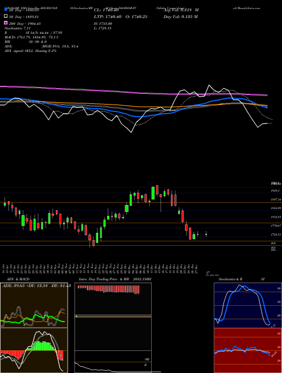This screenshot has width=282, height=373.
Task: Click the 1929.3 price axis label
Action: pyautogui.click(x=275, y=191)
